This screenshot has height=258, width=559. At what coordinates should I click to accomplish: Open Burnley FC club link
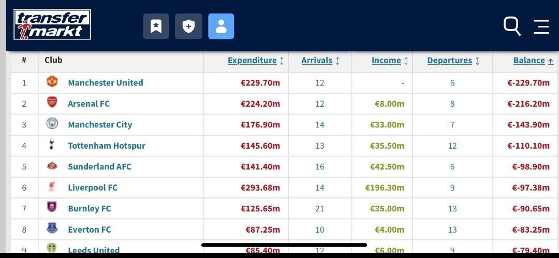pos(89,208)
